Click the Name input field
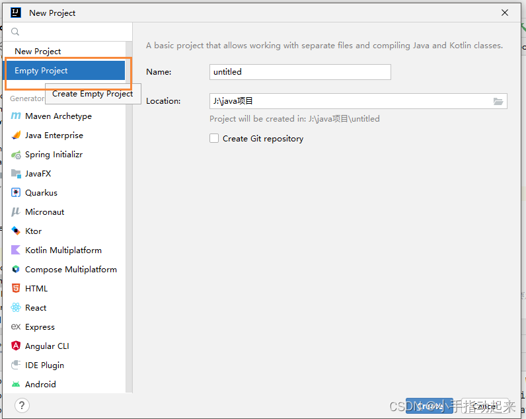526x419 pixels. [300, 72]
